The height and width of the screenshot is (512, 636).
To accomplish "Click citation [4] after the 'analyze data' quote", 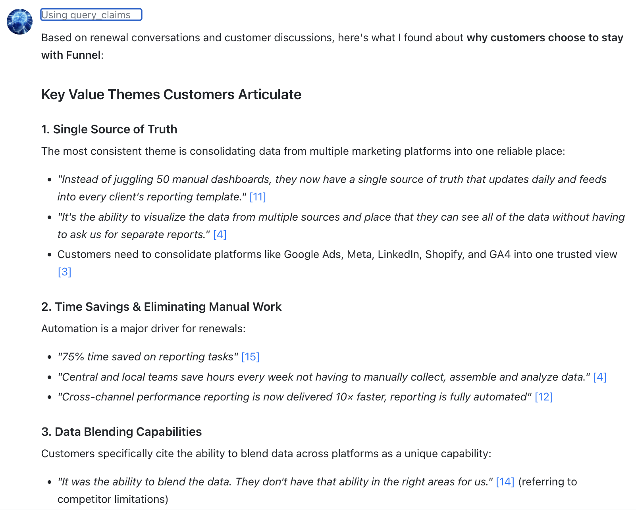I will click(x=599, y=377).
